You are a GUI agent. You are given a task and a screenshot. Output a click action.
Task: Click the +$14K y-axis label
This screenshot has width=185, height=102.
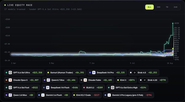[8, 36]
